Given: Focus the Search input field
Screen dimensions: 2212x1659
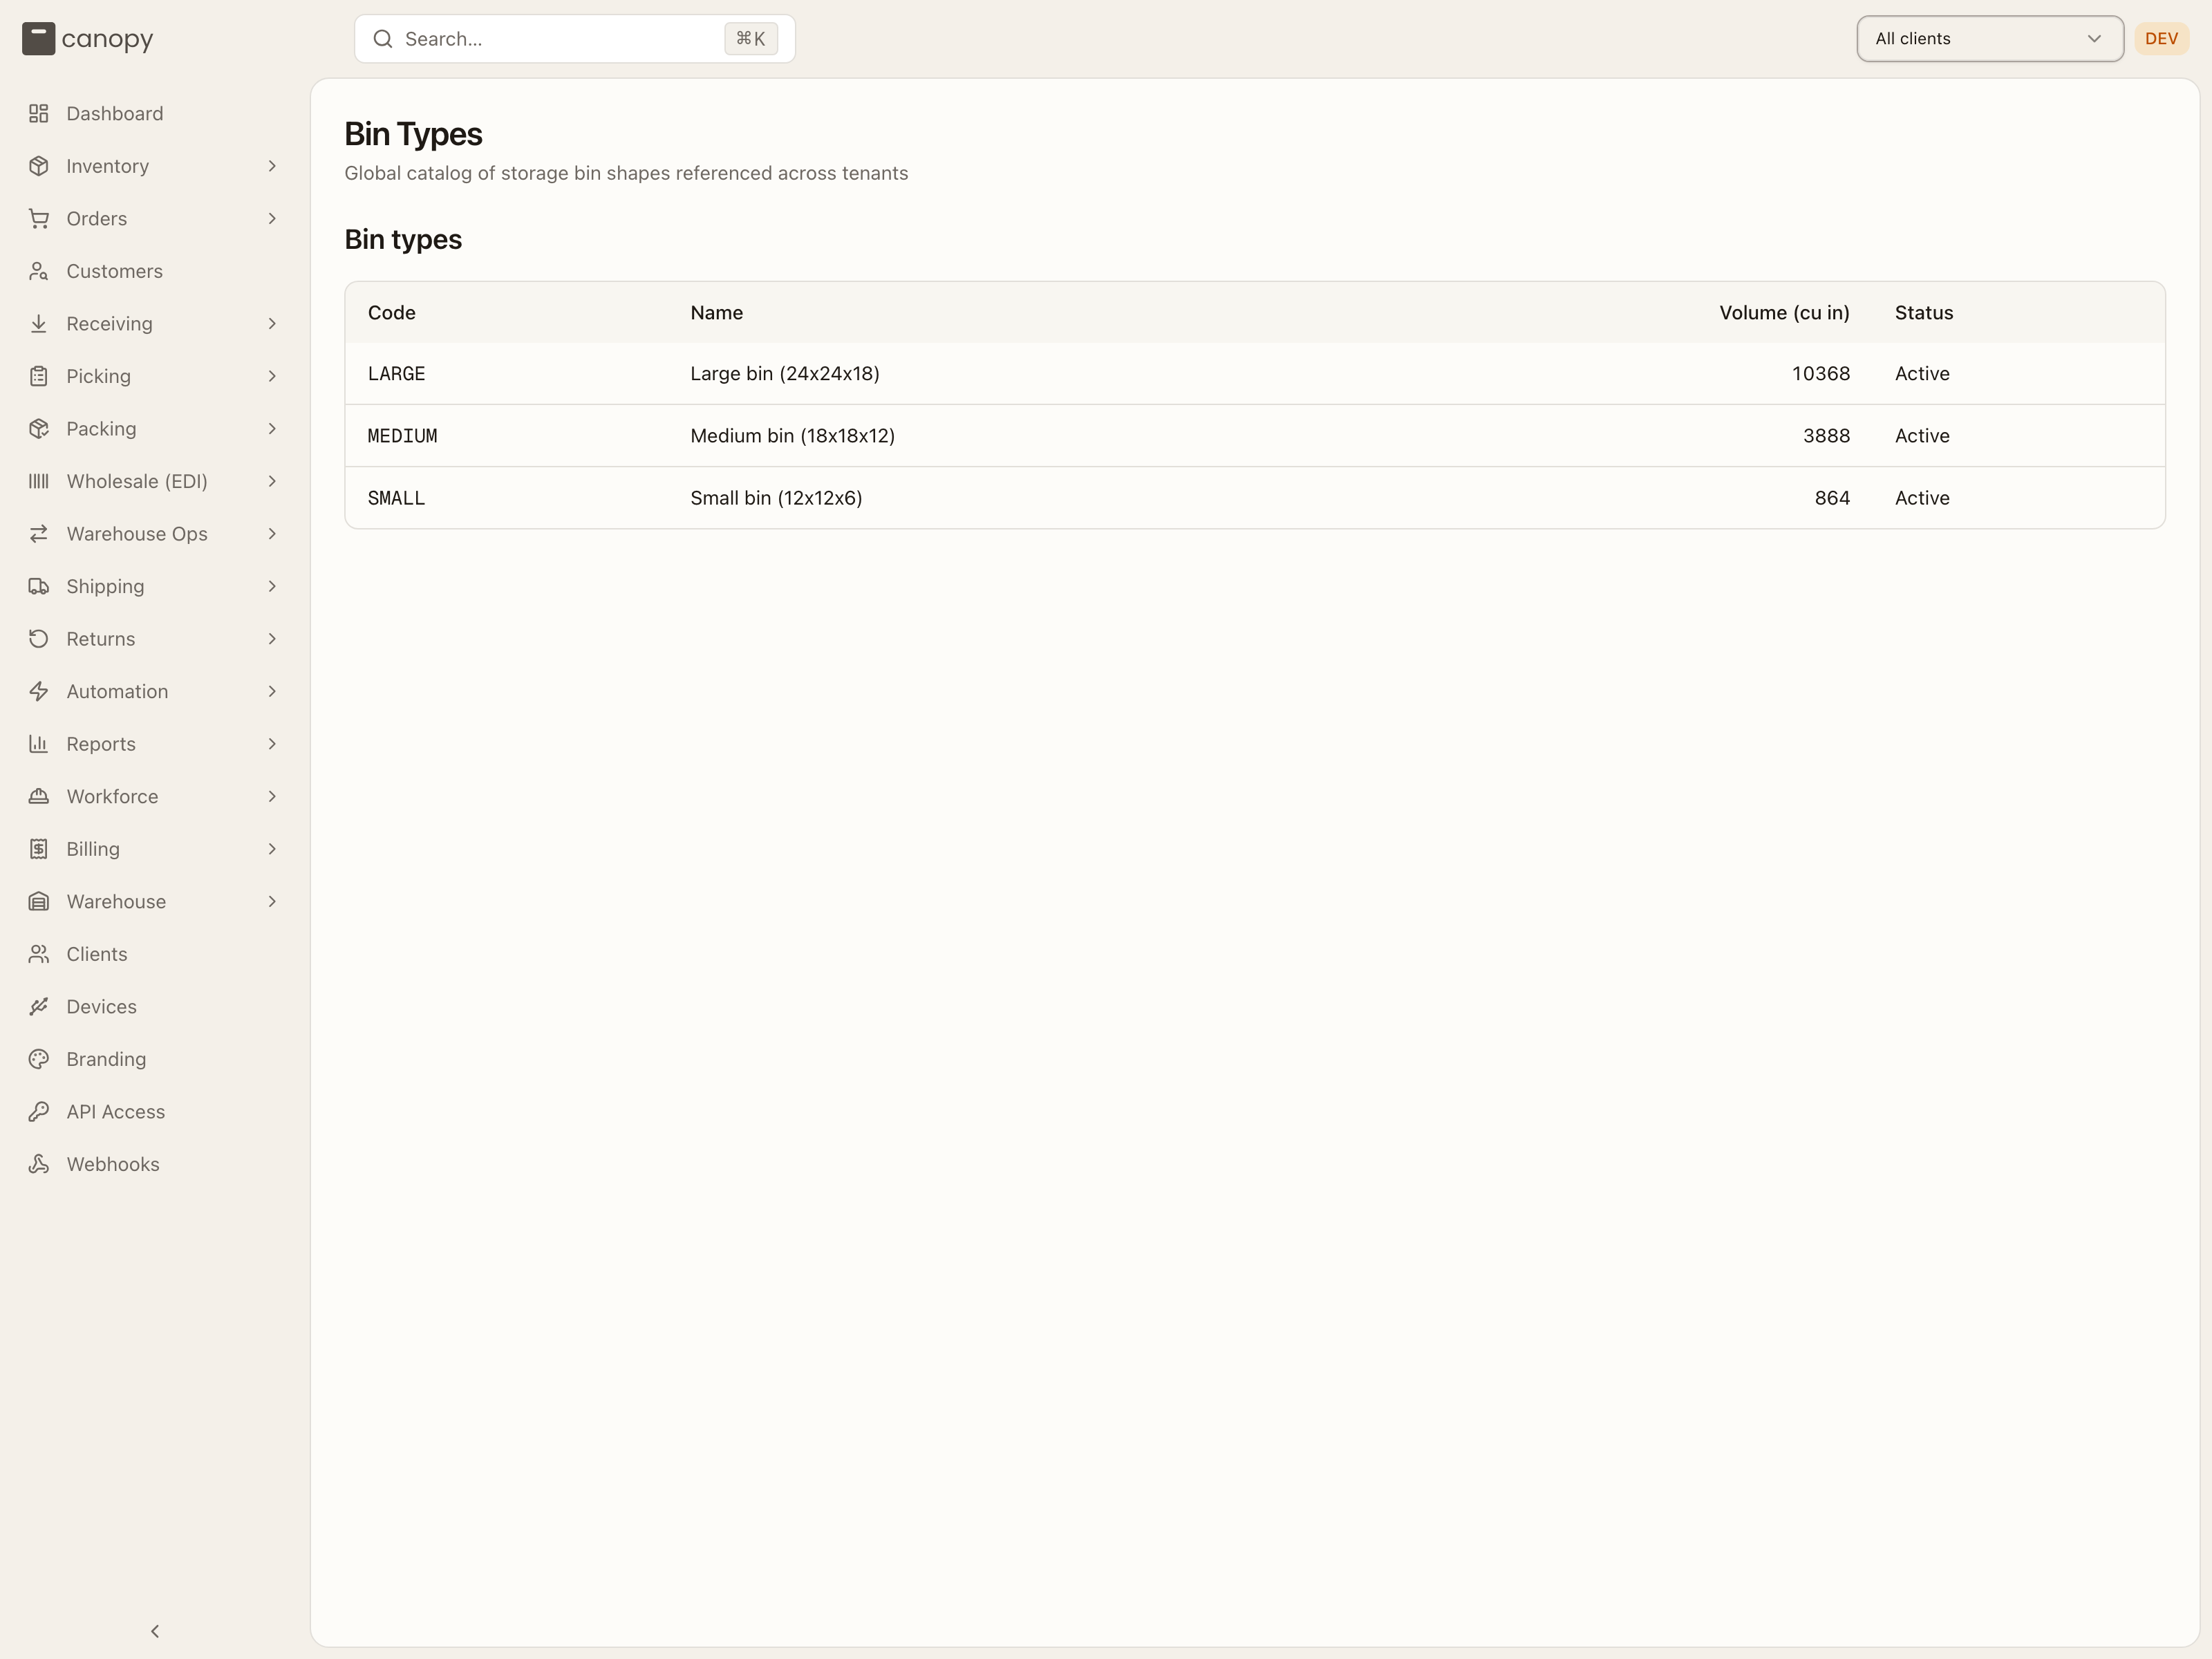Looking at the screenshot, I should (575, 39).
